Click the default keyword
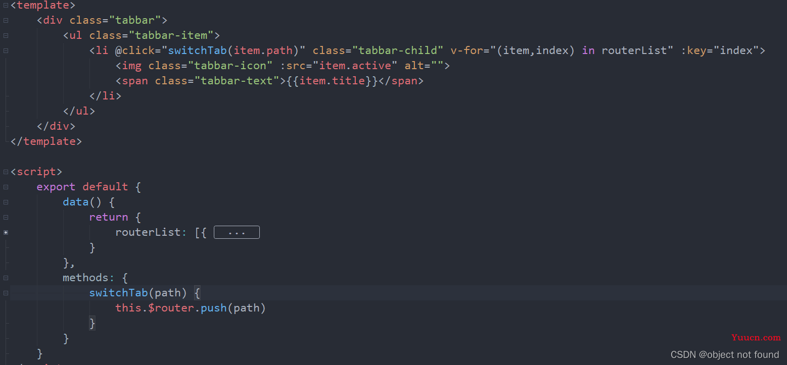Viewport: 787px width, 365px height. tap(105, 187)
